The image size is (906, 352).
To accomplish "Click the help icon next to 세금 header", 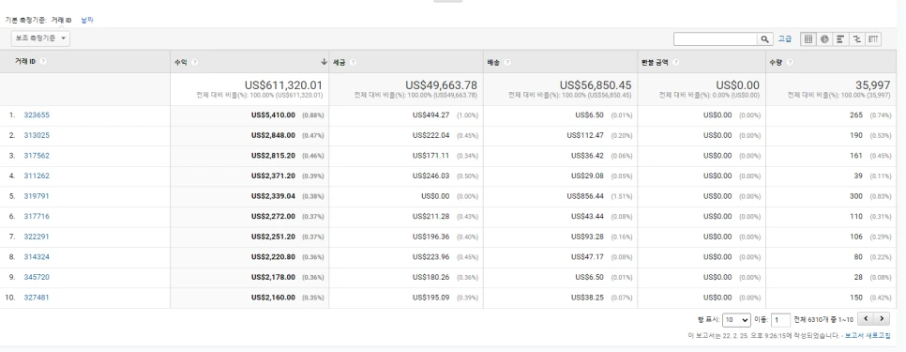I will [353, 63].
